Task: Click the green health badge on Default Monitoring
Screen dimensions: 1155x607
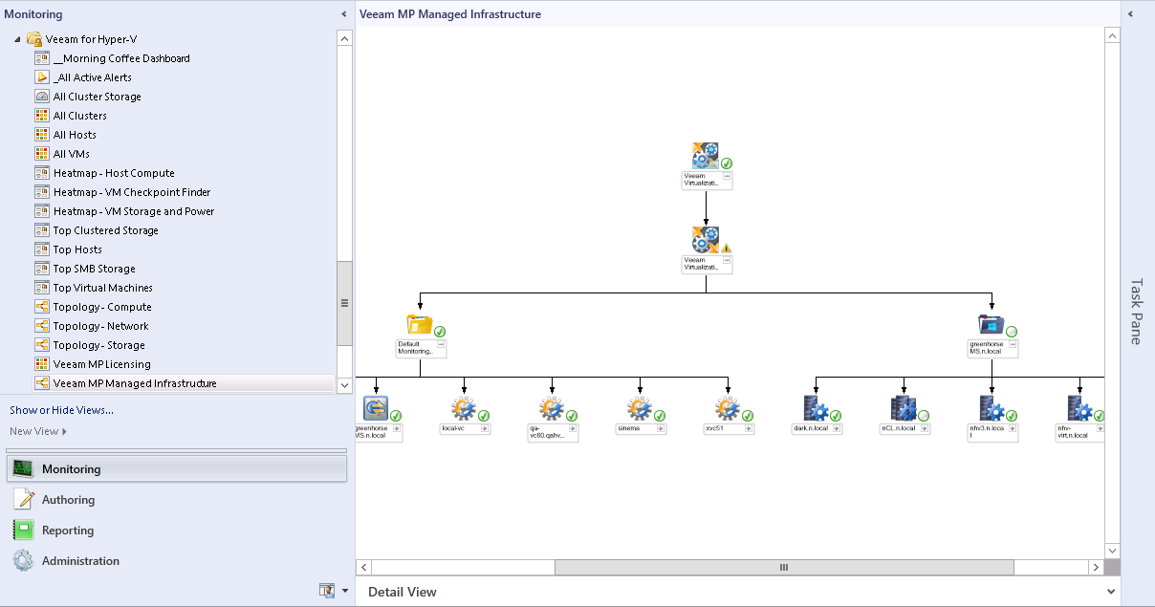Action: pos(440,332)
